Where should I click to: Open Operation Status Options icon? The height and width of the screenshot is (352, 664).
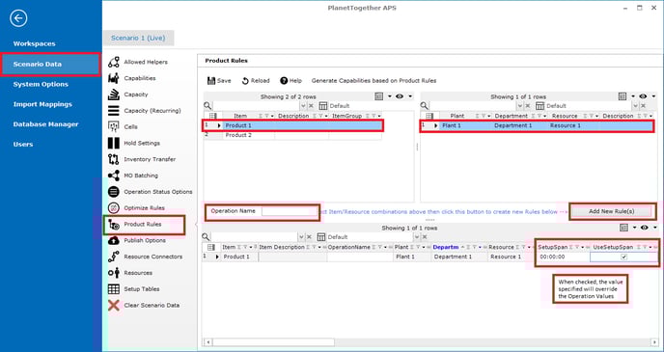114,192
